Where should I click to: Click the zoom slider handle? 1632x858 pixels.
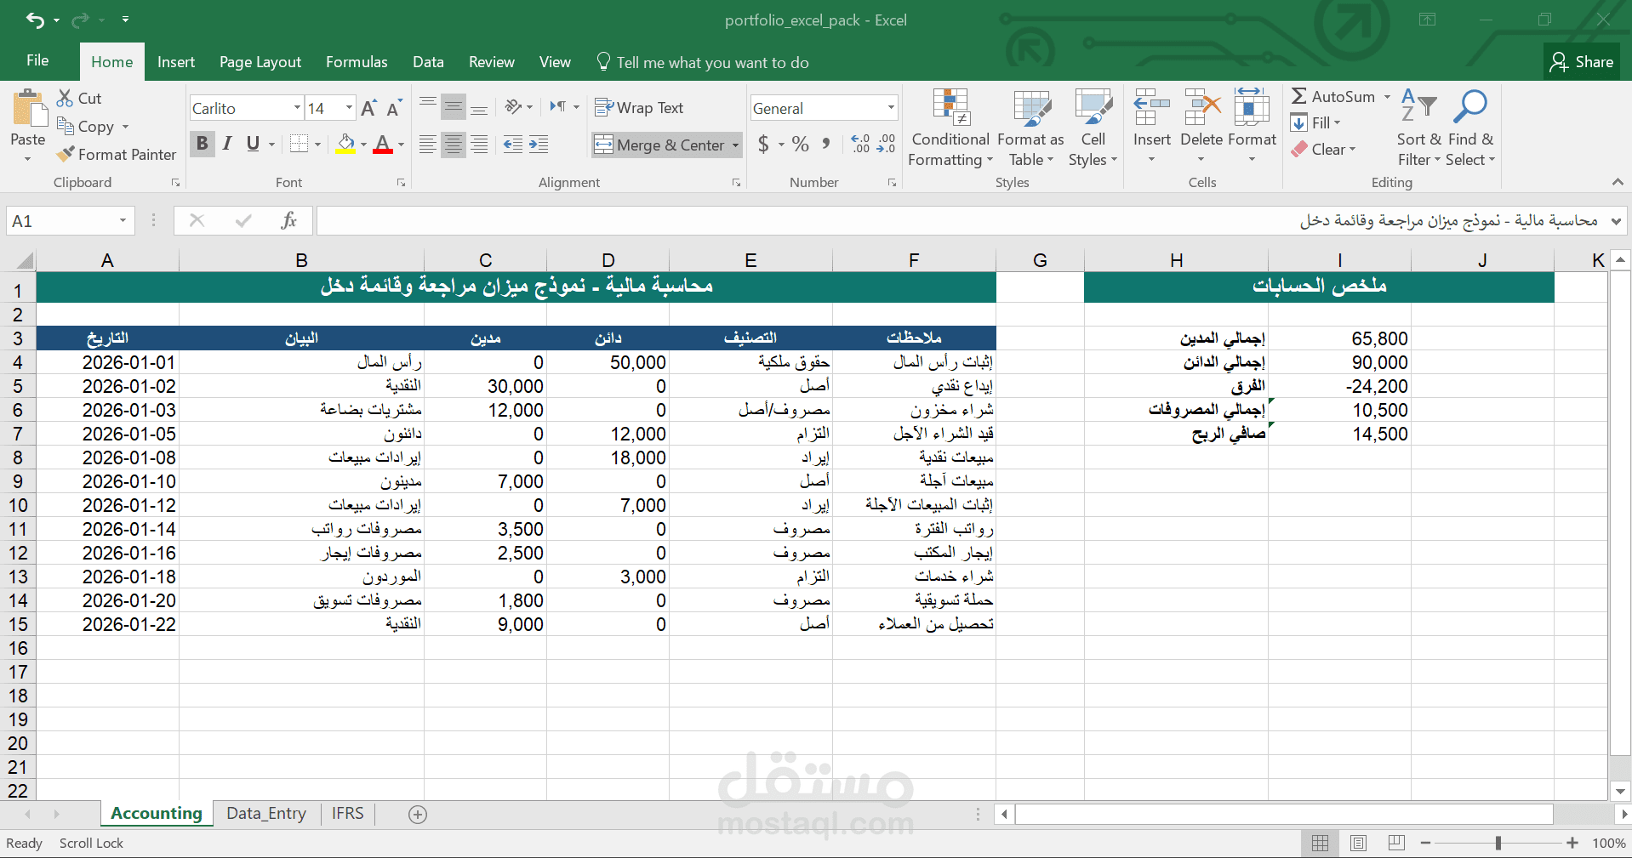point(1498,843)
